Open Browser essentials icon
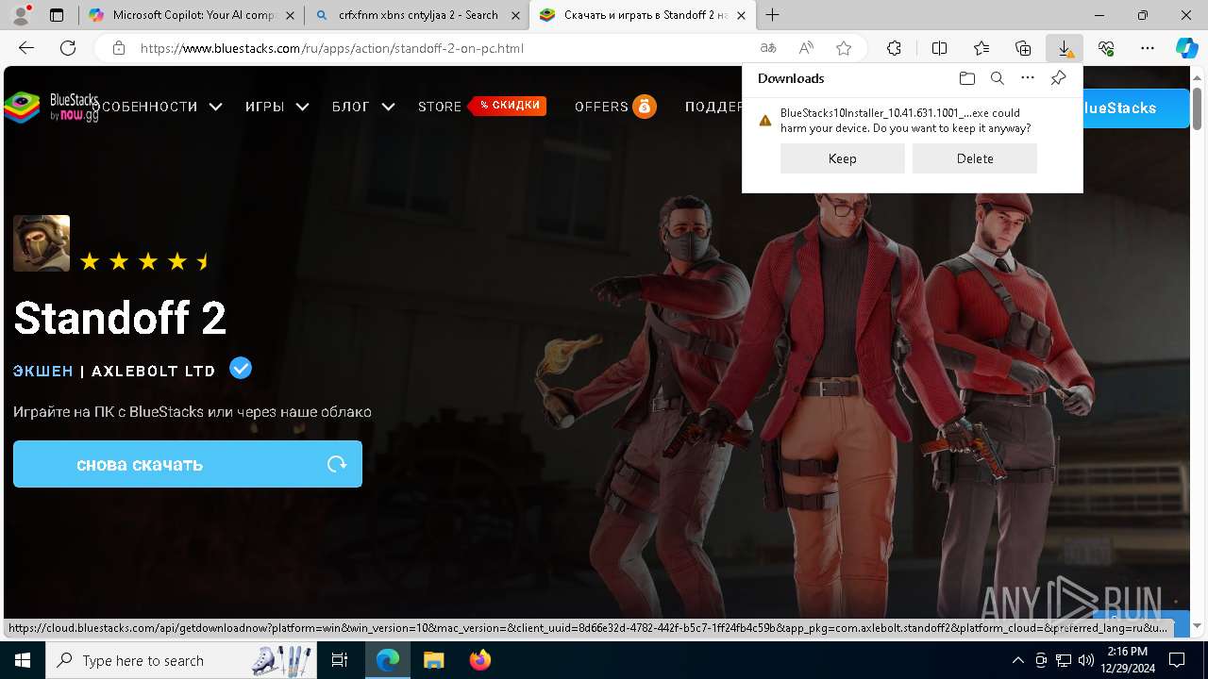1208x679 pixels. (1106, 48)
